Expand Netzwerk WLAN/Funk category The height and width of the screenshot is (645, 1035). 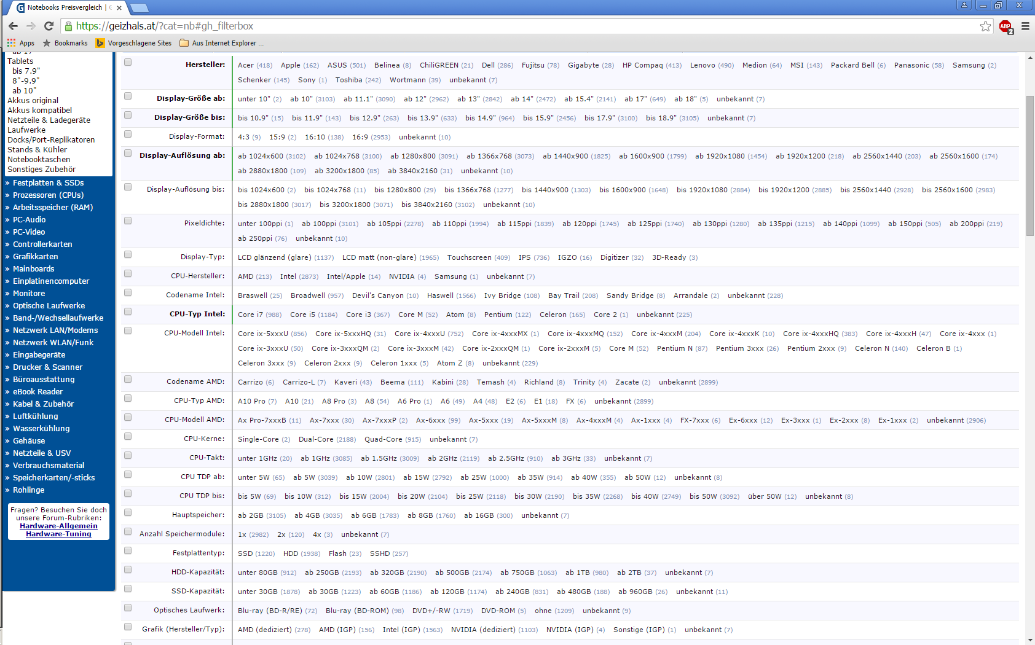click(53, 342)
